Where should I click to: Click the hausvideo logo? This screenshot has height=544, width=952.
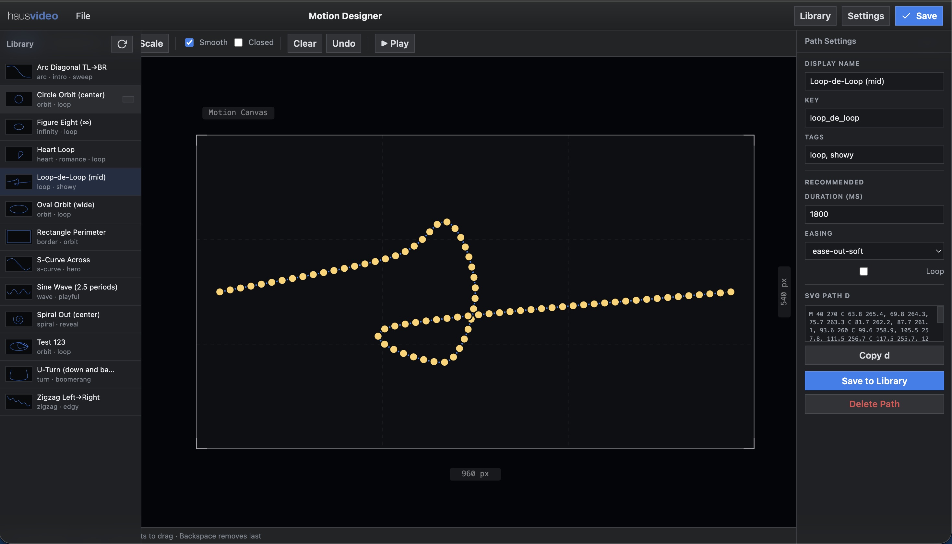[x=33, y=16]
